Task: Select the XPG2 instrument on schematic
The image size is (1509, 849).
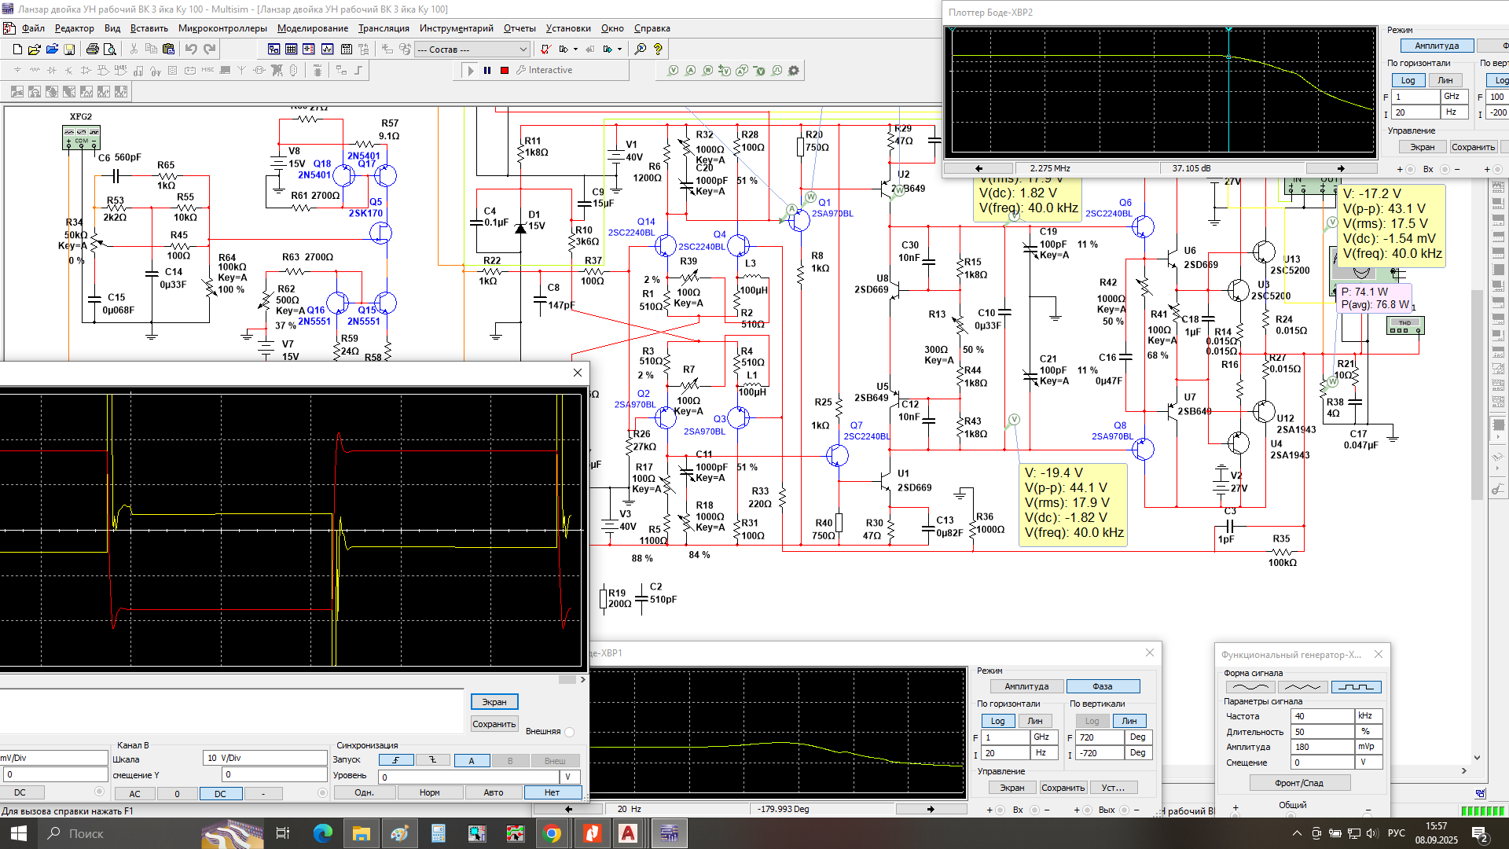Action: coord(81,137)
